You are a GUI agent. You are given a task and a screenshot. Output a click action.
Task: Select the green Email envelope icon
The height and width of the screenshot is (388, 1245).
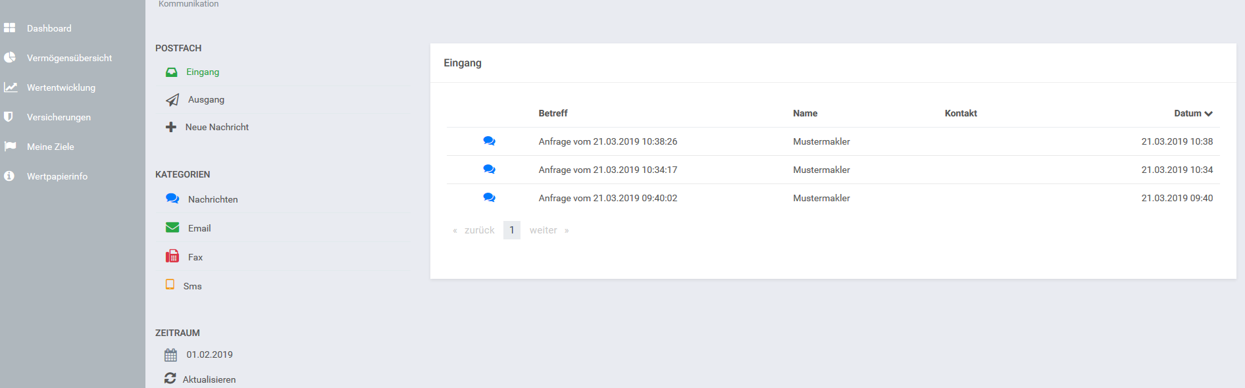click(172, 228)
